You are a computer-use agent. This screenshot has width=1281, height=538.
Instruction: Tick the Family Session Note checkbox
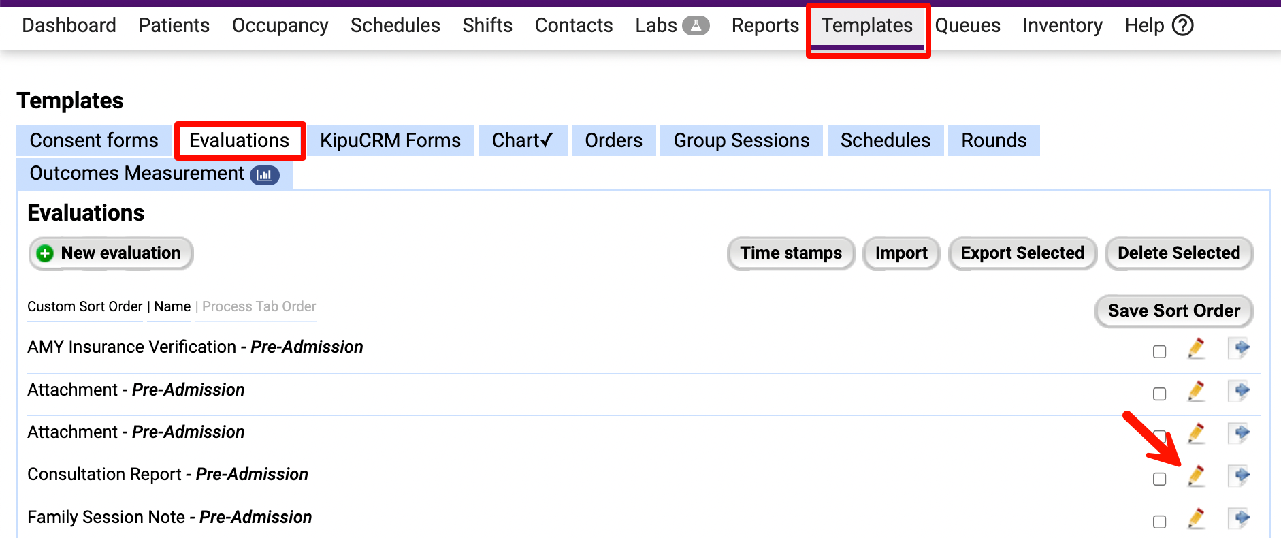pos(1159,522)
